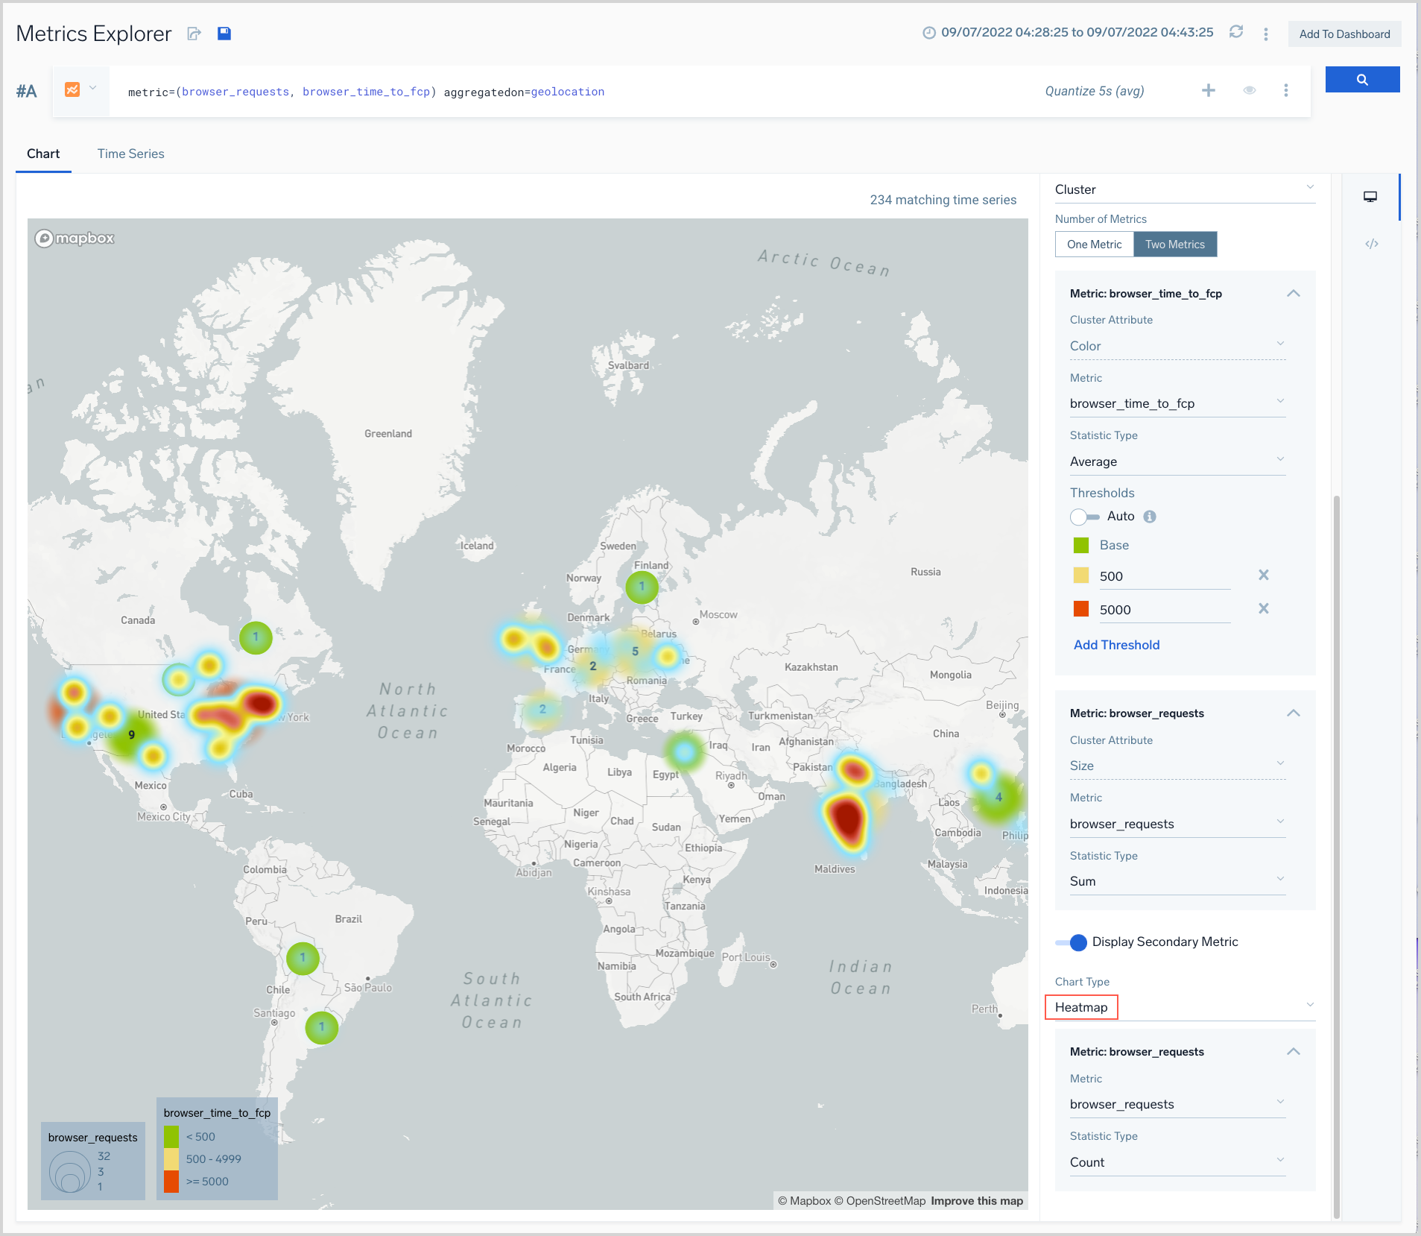Click the Add Threshold link
1421x1236 pixels.
point(1115,645)
